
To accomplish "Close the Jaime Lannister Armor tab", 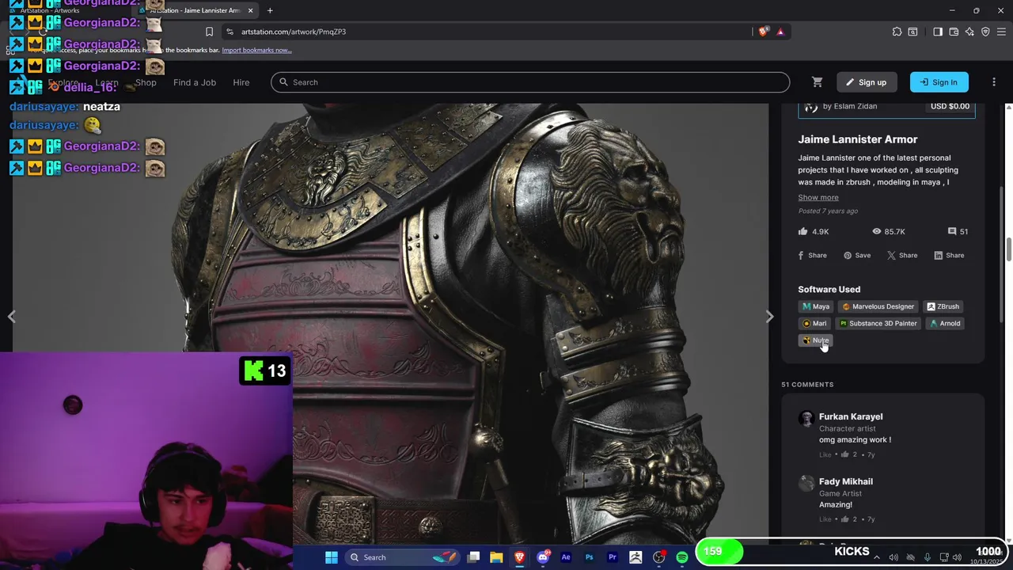I will pyautogui.click(x=250, y=10).
